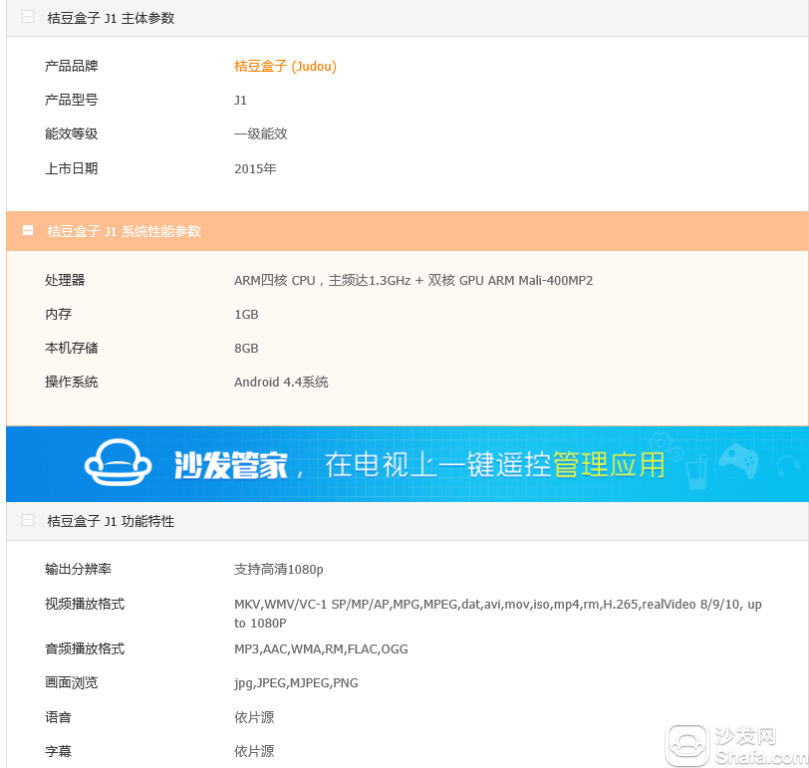Click the 桔豆盒子 J1 主体参数 header title
Viewport: 809px width, 768px height.
pyautogui.click(x=111, y=18)
